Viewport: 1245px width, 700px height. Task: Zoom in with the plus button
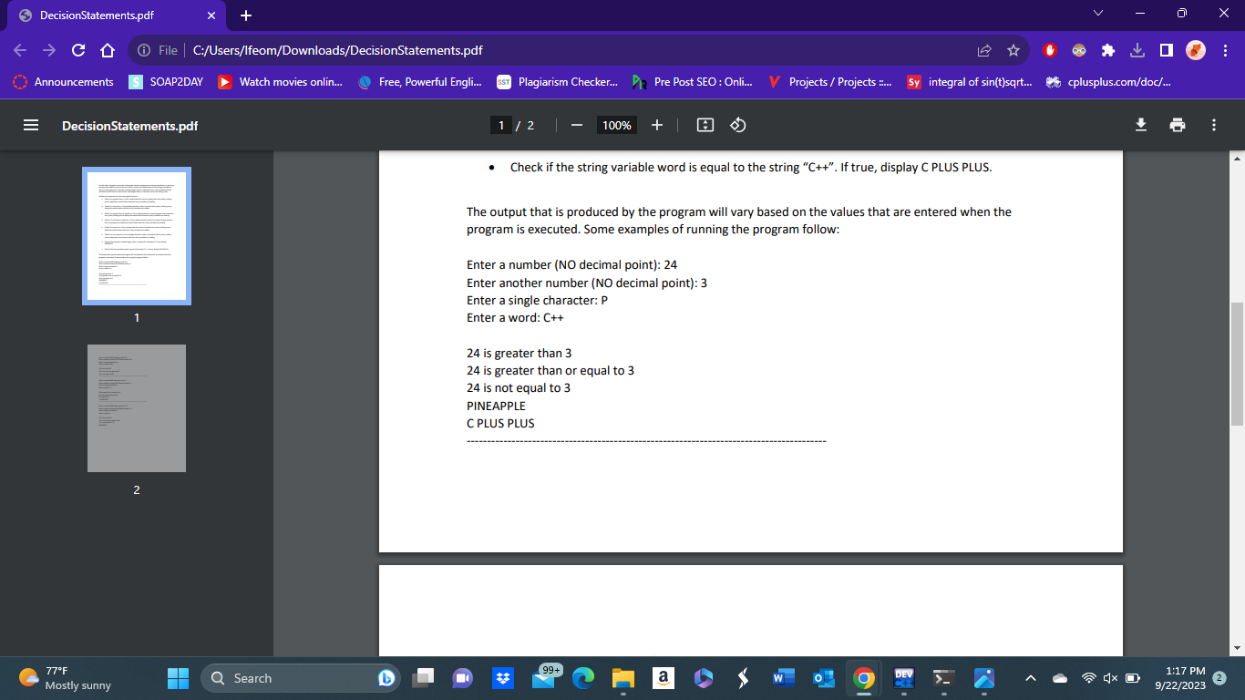point(657,126)
